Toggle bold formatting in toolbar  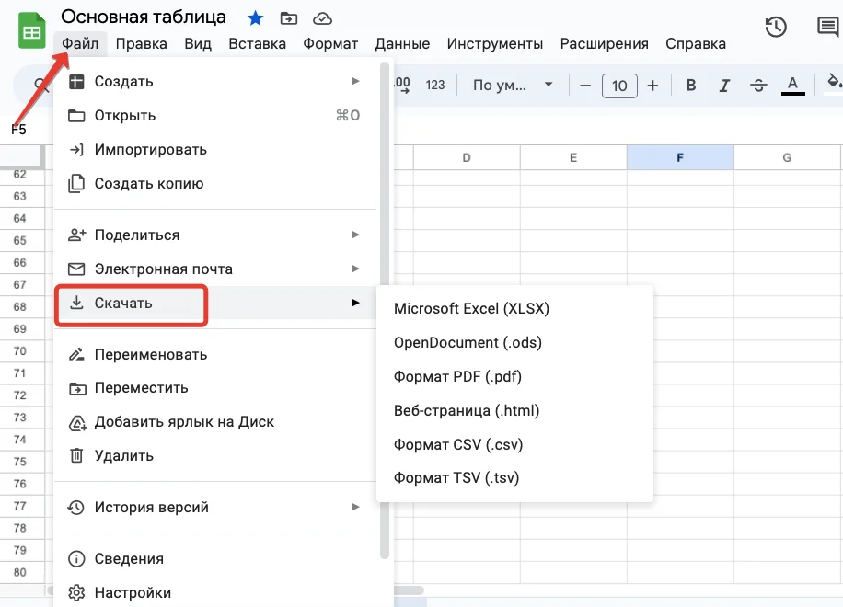[x=691, y=86]
